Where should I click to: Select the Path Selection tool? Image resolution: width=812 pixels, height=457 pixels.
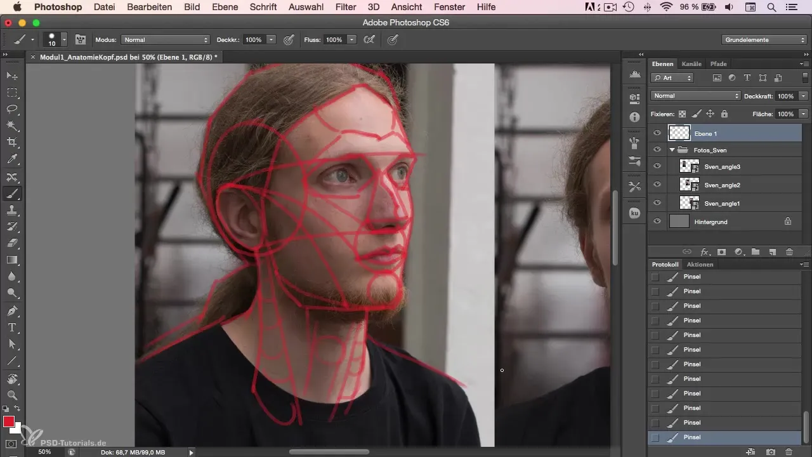pyautogui.click(x=11, y=344)
